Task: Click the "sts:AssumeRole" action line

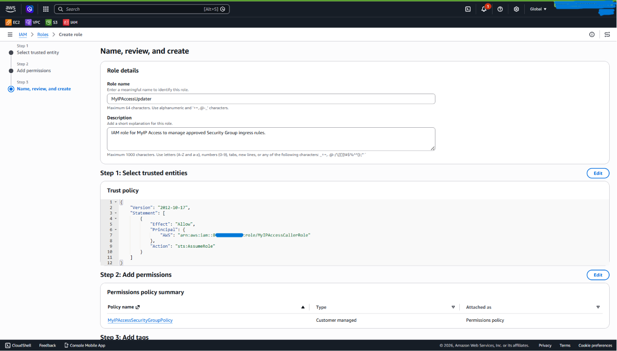Action: click(183, 246)
